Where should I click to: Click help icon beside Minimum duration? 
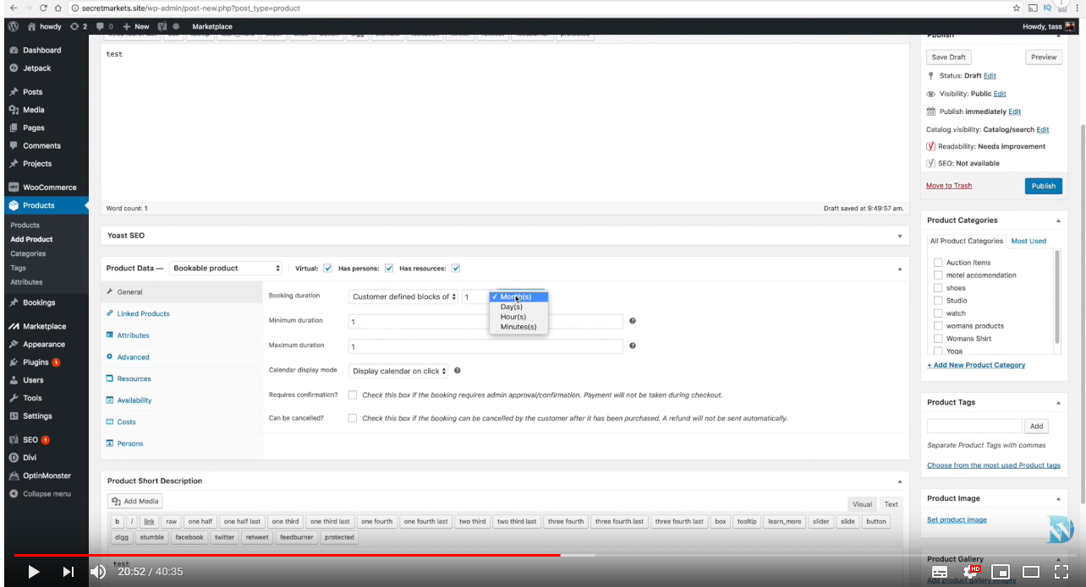633,321
